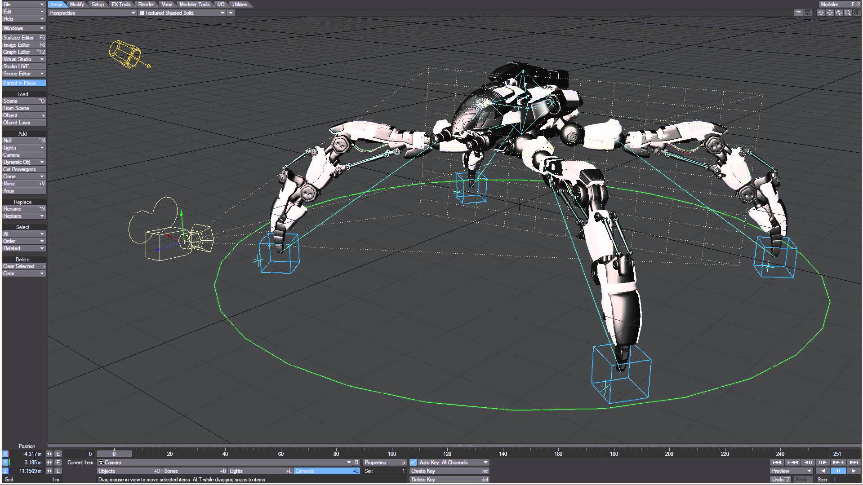The width and height of the screenshot is (863, 485).
Task: Open the Surface Editor
Action: click(24, 38)
